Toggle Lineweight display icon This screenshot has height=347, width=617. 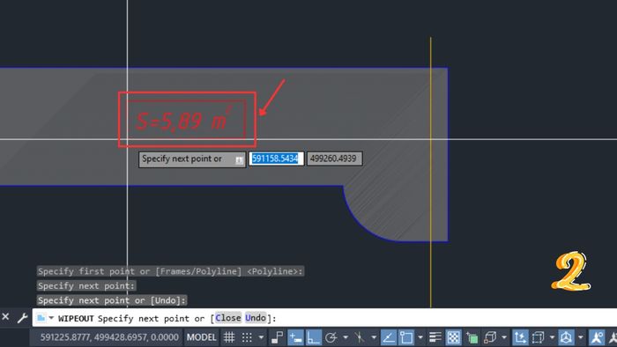click(x=435, y=337)
